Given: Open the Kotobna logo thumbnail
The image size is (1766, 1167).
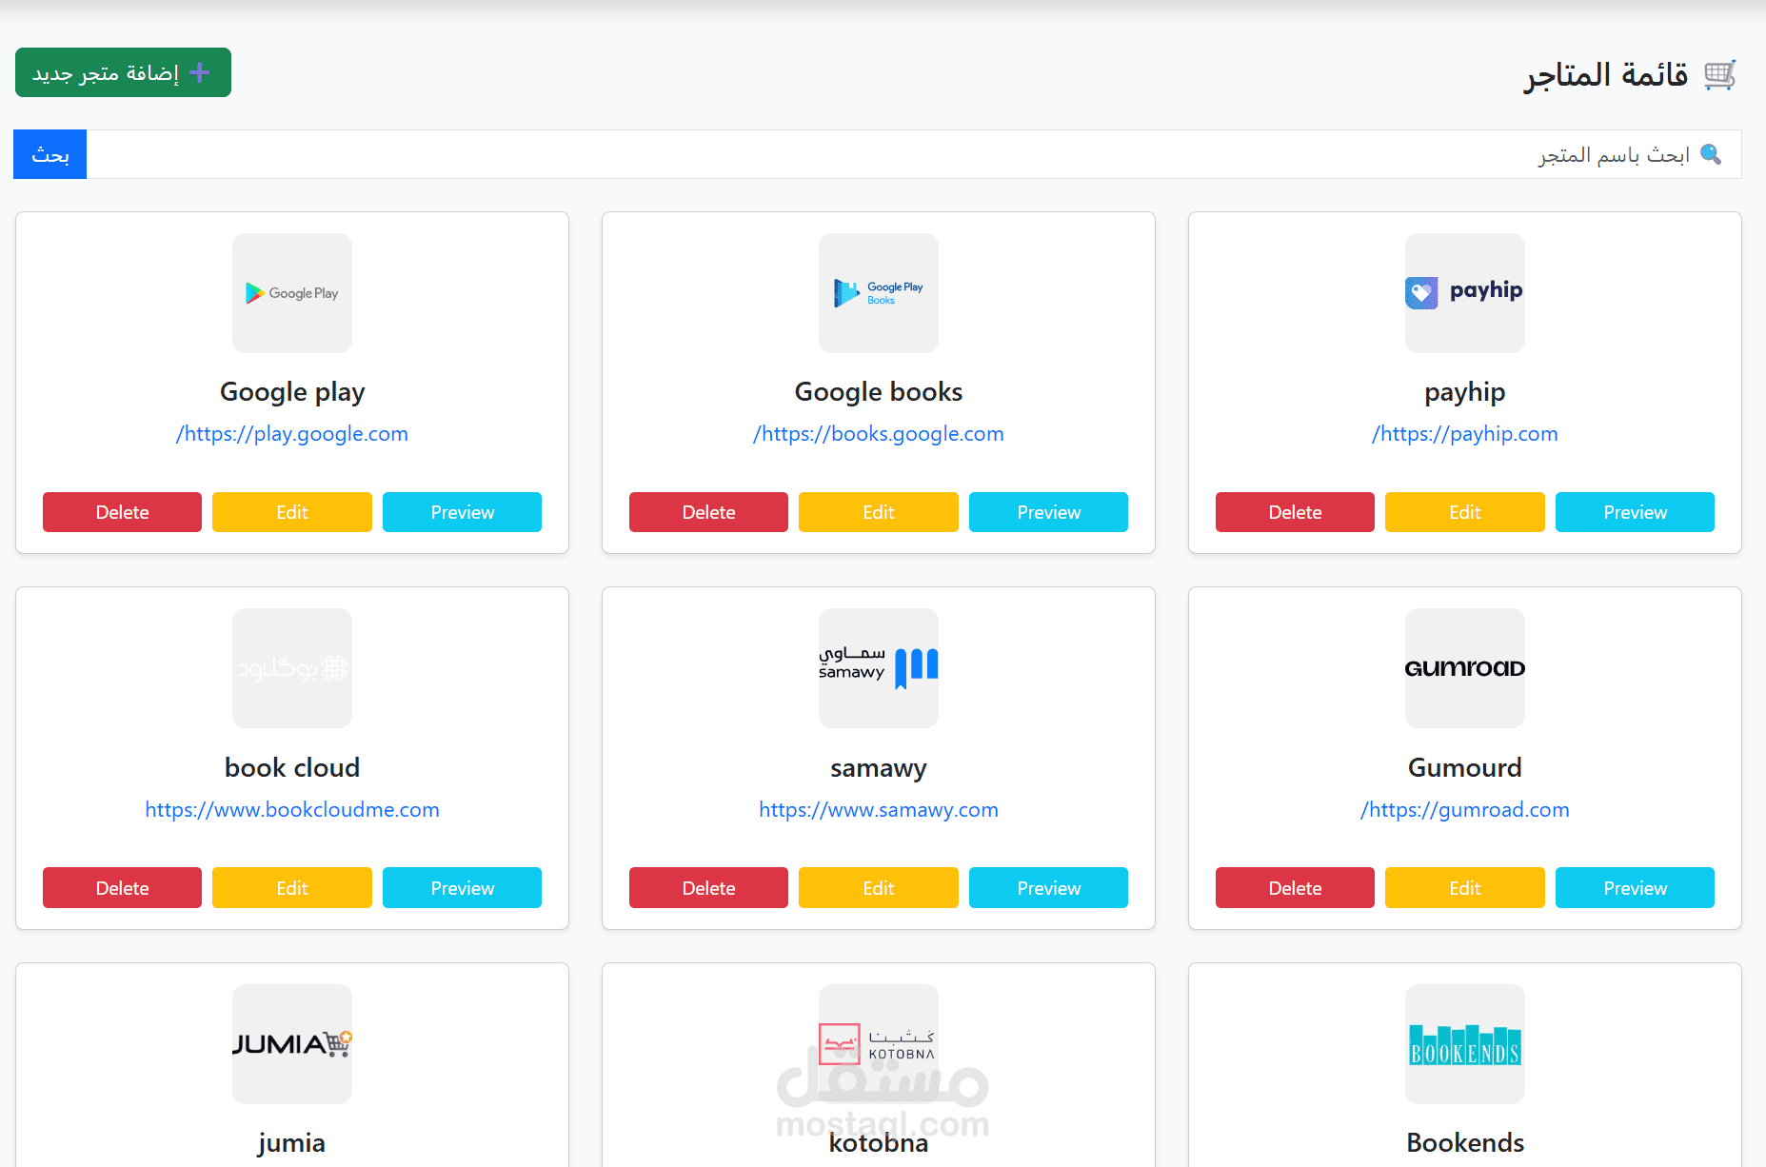Looking at the screenshot, I should (879, 1044).
